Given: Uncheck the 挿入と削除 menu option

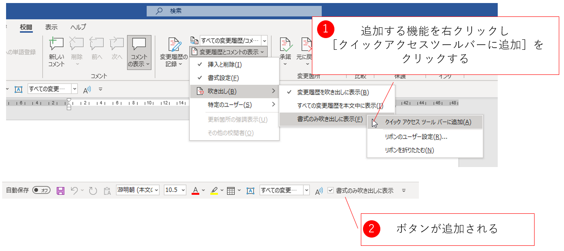Looking at the screenshot, I should pos(224,65).
